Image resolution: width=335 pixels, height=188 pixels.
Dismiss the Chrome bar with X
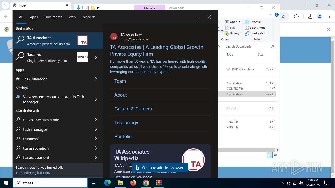[x=328, y=30]
